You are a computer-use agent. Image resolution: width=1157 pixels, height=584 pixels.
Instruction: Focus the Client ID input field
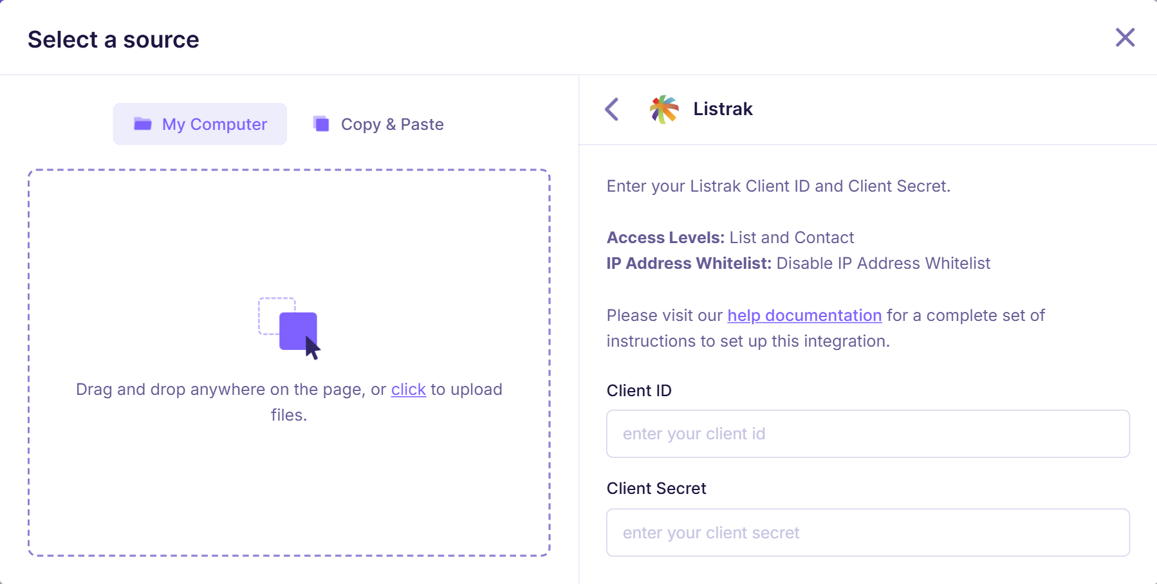pos(868,433)
